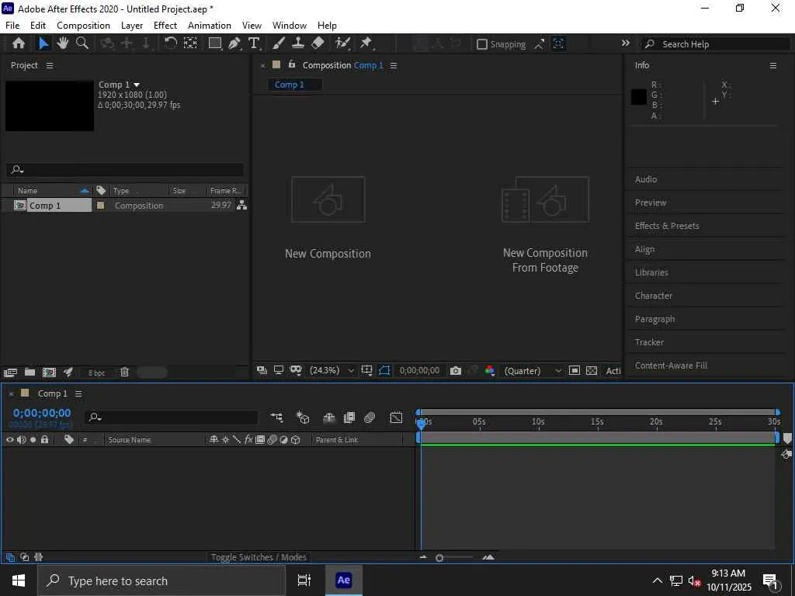Toggle mask and shape path visibility
This screenshot has height=596, width=795.
click(385, 370)
